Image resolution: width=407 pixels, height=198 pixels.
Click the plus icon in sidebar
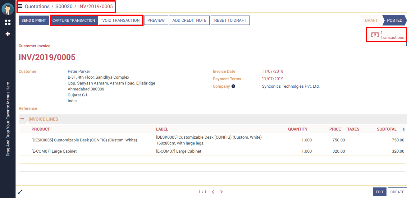[x=8, y=34]
